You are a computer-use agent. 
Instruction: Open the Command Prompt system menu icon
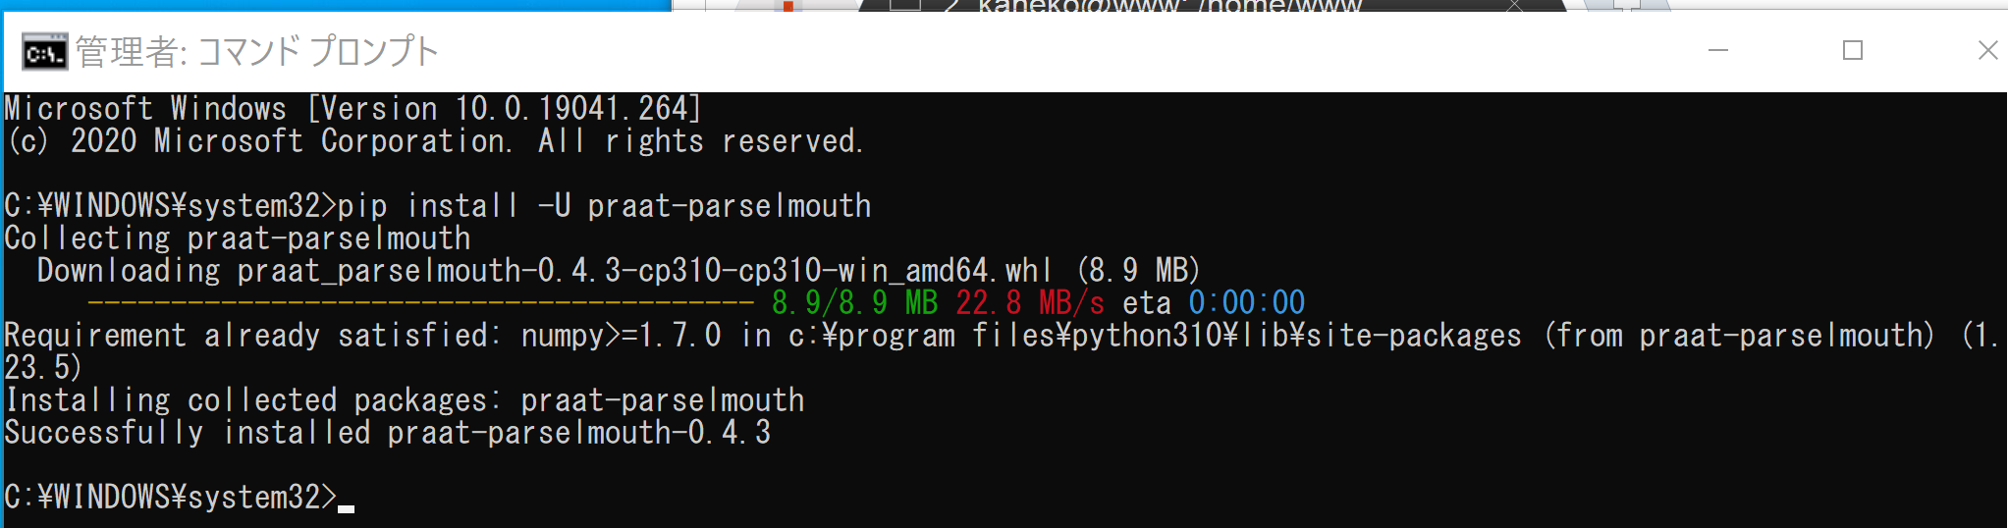coord(44,52)
